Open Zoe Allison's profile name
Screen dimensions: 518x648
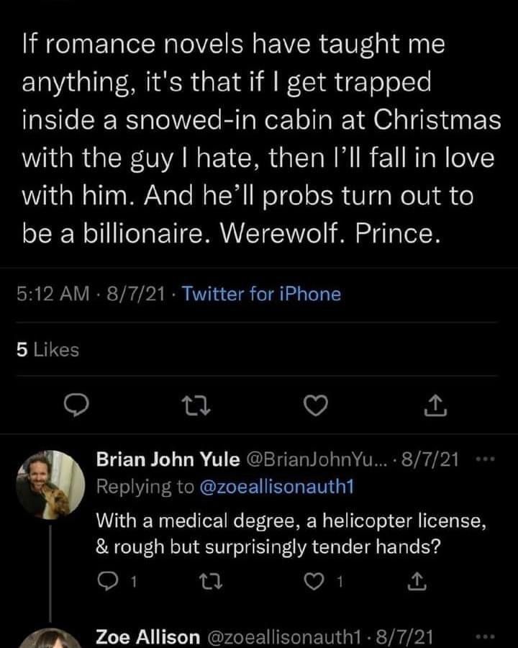coord(147,636)
